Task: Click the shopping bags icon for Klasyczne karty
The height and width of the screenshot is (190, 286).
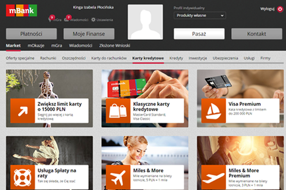Action: click(118, 111)
